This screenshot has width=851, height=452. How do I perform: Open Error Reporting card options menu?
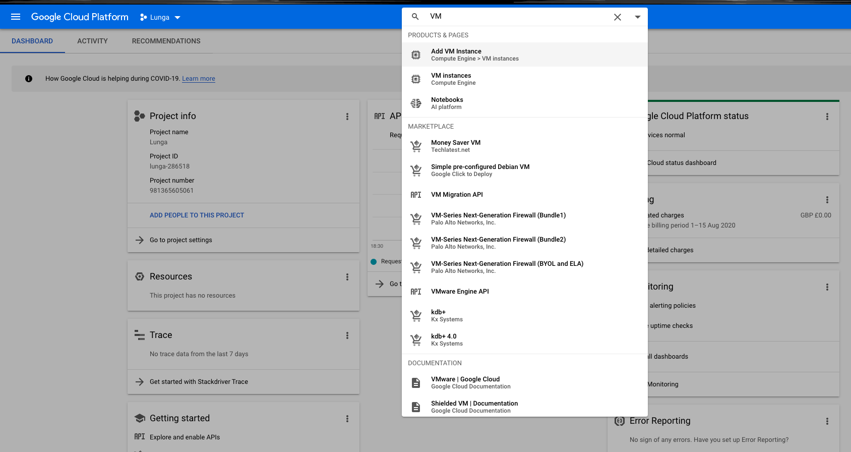point(827,421)
